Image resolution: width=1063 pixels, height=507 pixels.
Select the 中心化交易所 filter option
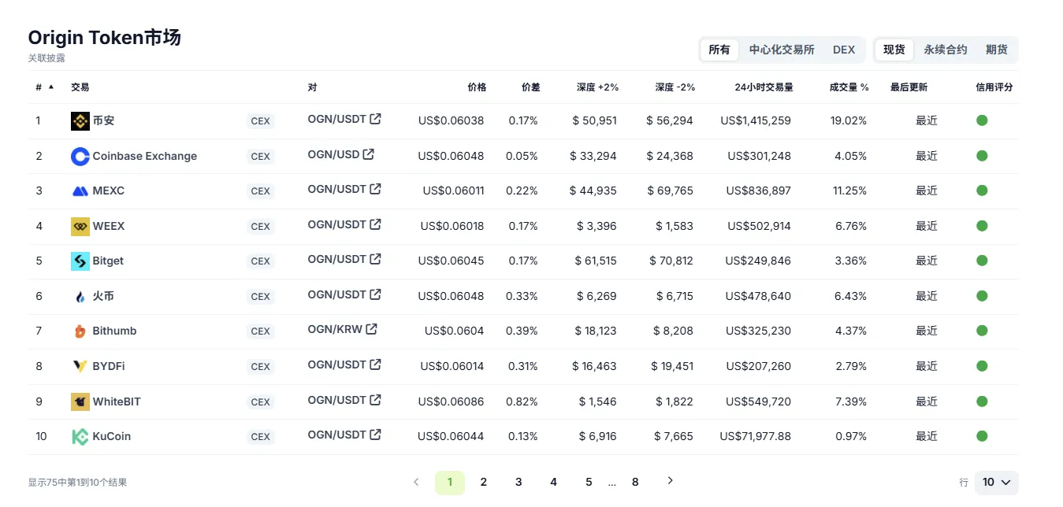click(781, 50)
